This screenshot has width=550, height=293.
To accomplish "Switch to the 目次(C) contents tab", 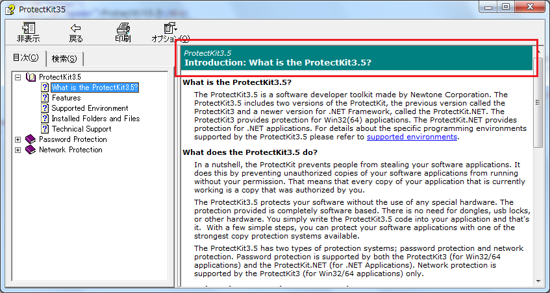I will click(x=25, y=58).
